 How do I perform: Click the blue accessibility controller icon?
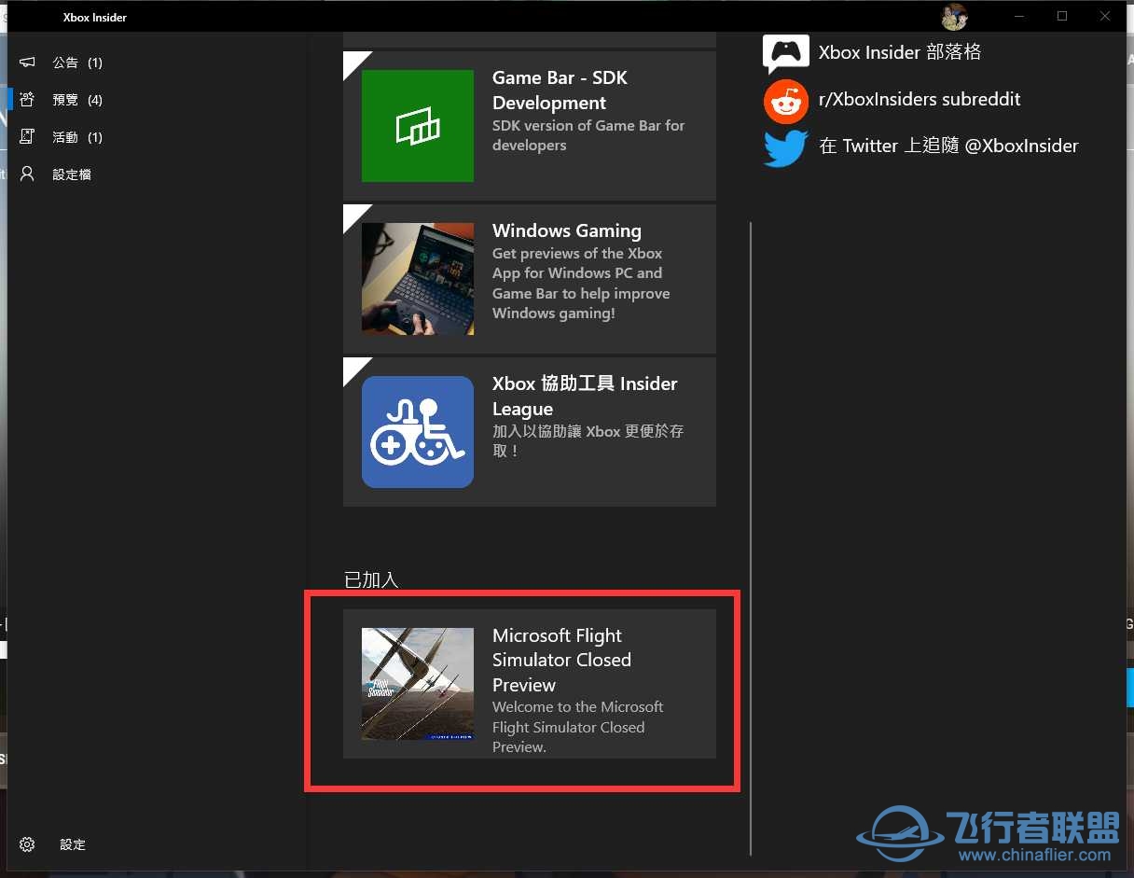(418, 432)
